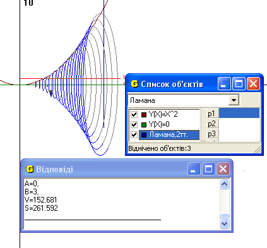Maximize the Відповіді window
This screenshot has height=248, width=267.
[x=208, y=168]
